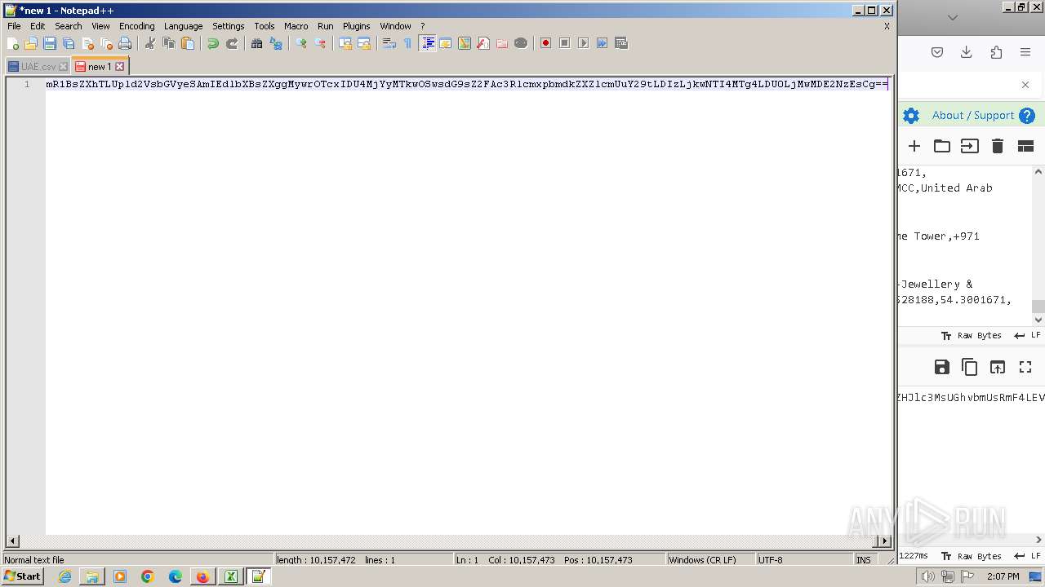Toggle Show All Characters pilcrow icon
This screenshot has height=587, width=1045.
pyautogui.click(x=408, y=43)
